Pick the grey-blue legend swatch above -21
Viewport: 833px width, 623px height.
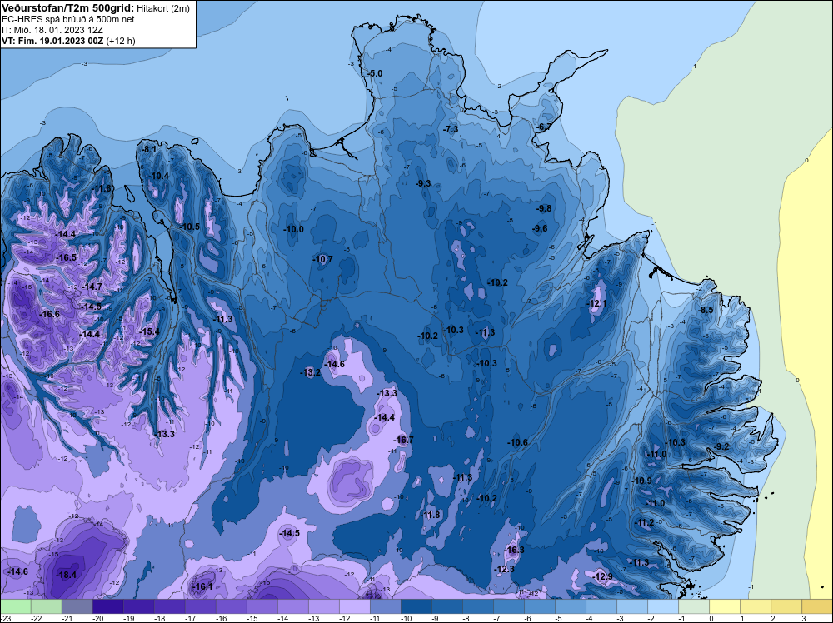click(77, 606)
